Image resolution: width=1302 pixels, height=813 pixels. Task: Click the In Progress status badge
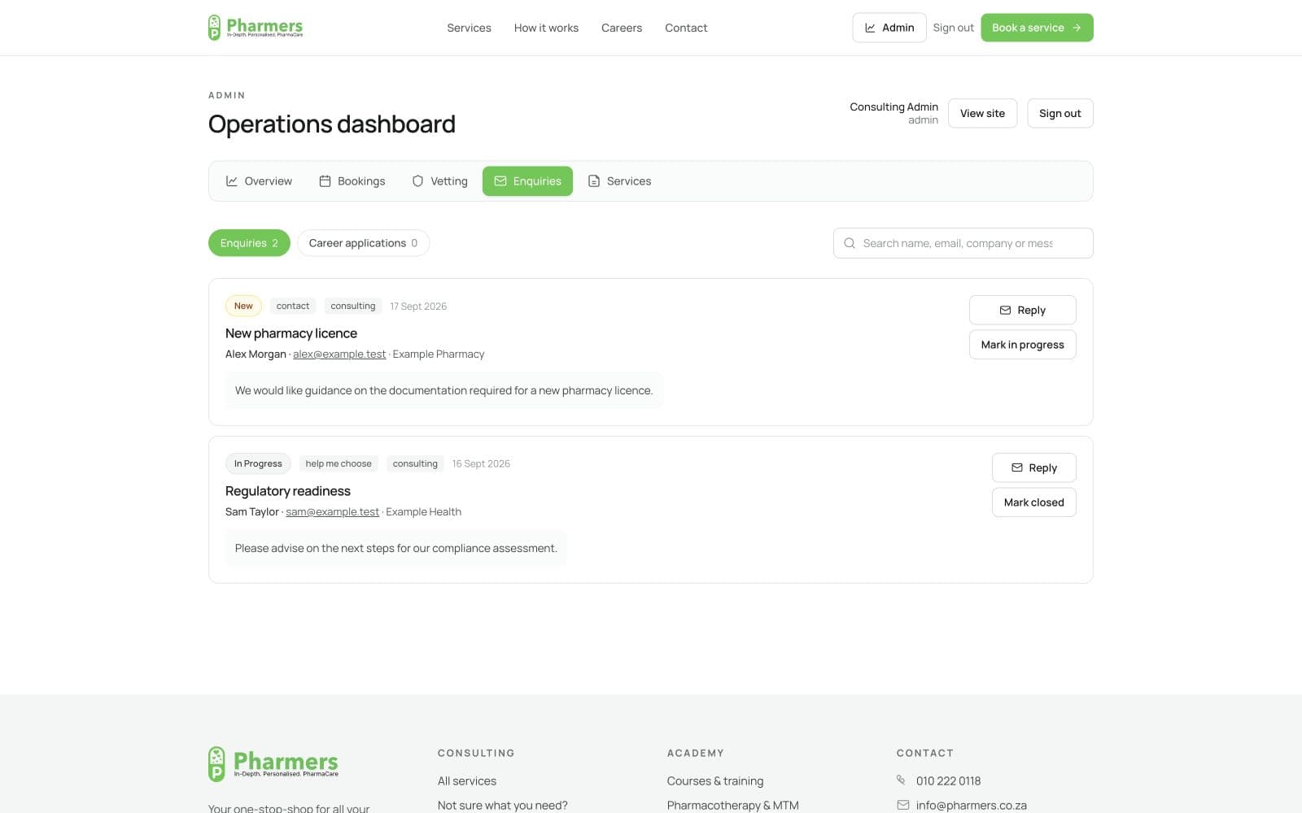tap(258, 463)
